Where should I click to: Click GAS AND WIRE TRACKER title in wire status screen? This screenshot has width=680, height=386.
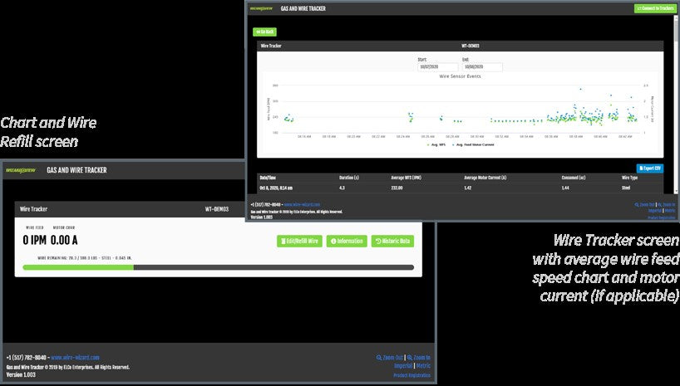pos(76,170)
